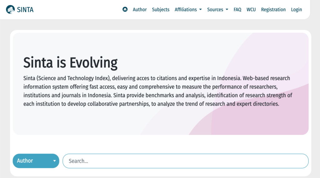This screenshot has height=178, width=320.
Task: Open the Subjects page
Action: (x=161, y=9)
